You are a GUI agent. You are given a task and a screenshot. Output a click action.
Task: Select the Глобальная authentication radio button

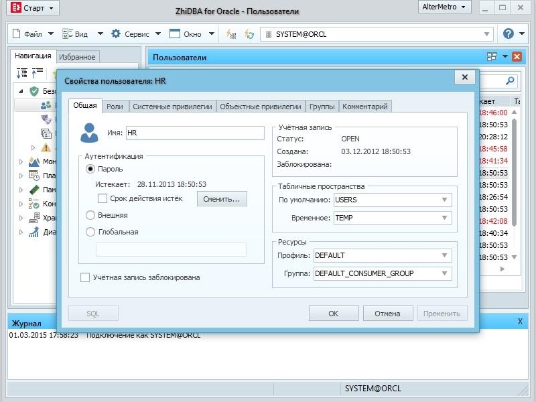[90, 232]
